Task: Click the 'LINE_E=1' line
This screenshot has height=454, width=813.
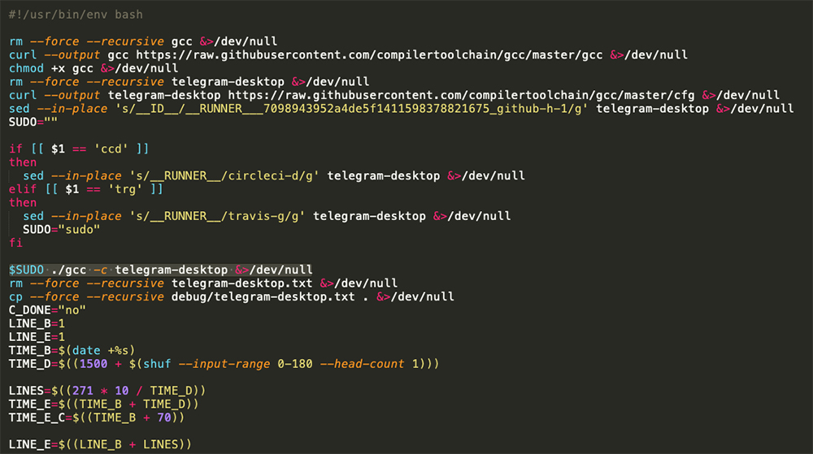Action: coord(37,338)
